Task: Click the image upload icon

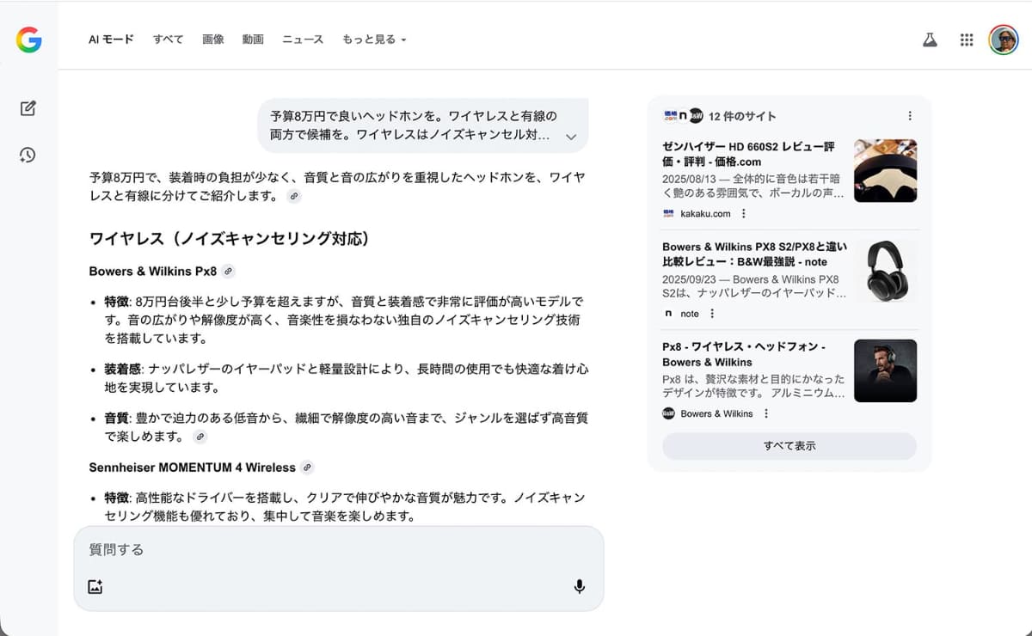Action: 95,585
